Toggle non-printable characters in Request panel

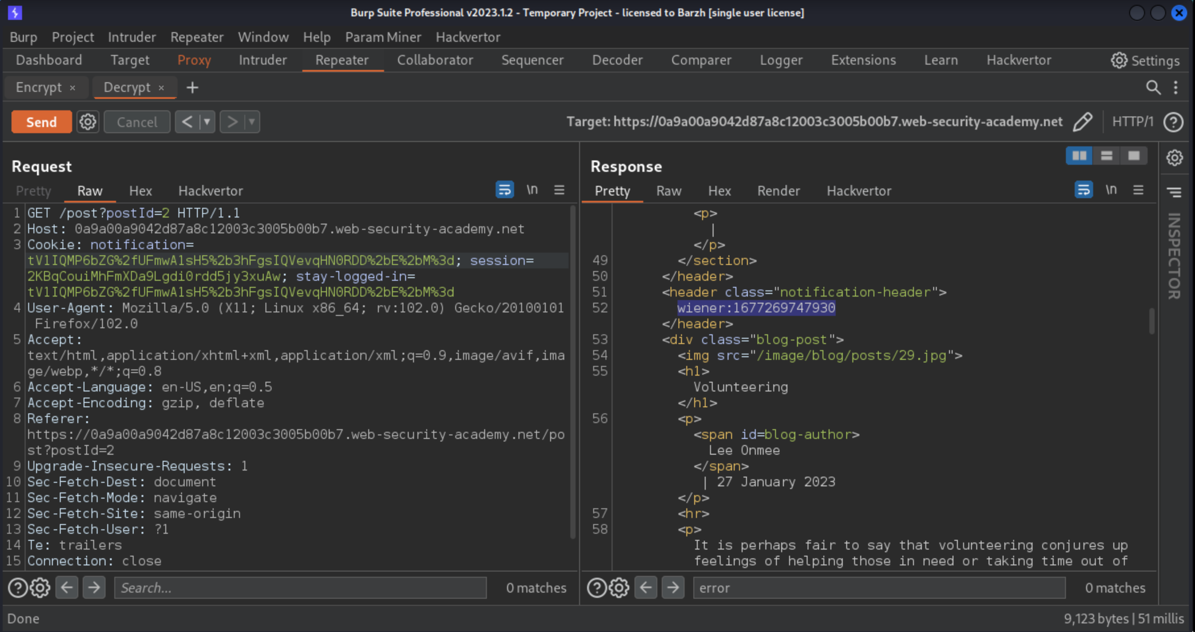[x=532, y=189]
